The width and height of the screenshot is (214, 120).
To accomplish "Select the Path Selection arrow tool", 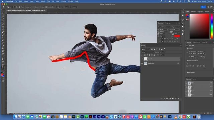I will click(x=3, y=59).
